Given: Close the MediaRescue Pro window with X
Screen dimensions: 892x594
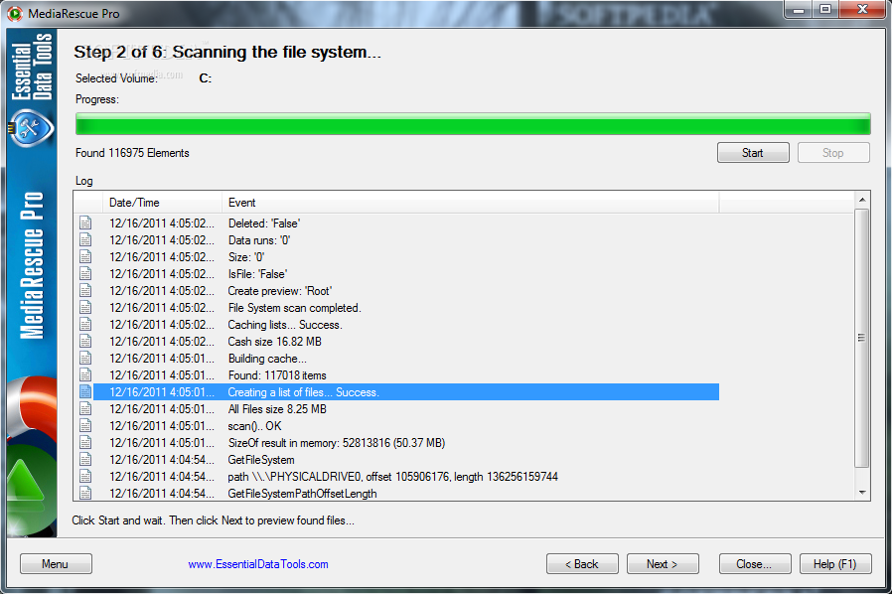Looking at the screenshot, I should point(862,9).
